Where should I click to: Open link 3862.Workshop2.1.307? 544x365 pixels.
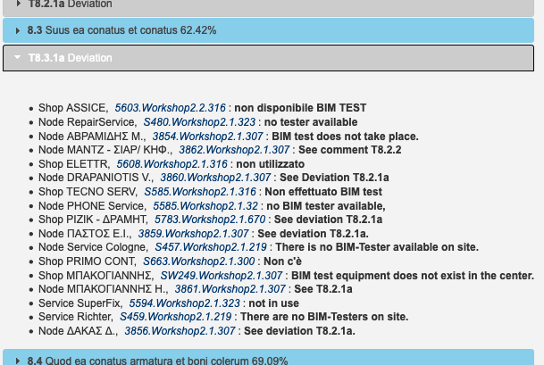coord(234,150)
